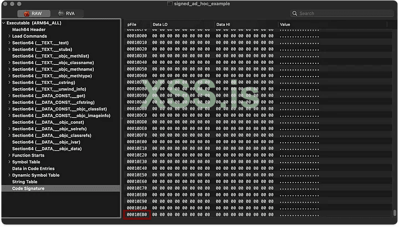The height and width of the screenshot is (227, 399).
Task: Expand Section64 (__TEXT,__text) node
Action: point(9,43)
